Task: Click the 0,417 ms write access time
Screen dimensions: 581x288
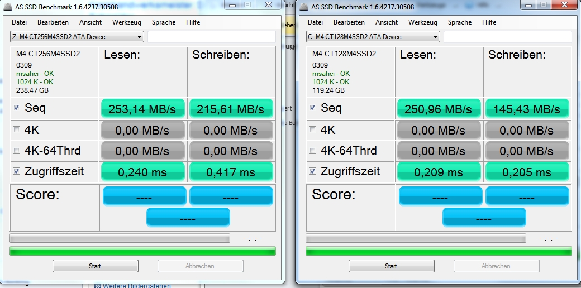Action: pos(231,172)
